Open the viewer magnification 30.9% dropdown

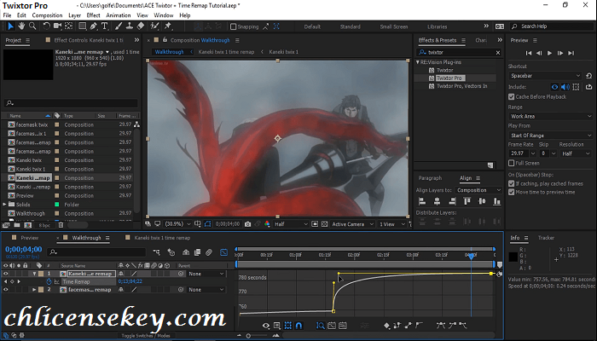point(177,224)
